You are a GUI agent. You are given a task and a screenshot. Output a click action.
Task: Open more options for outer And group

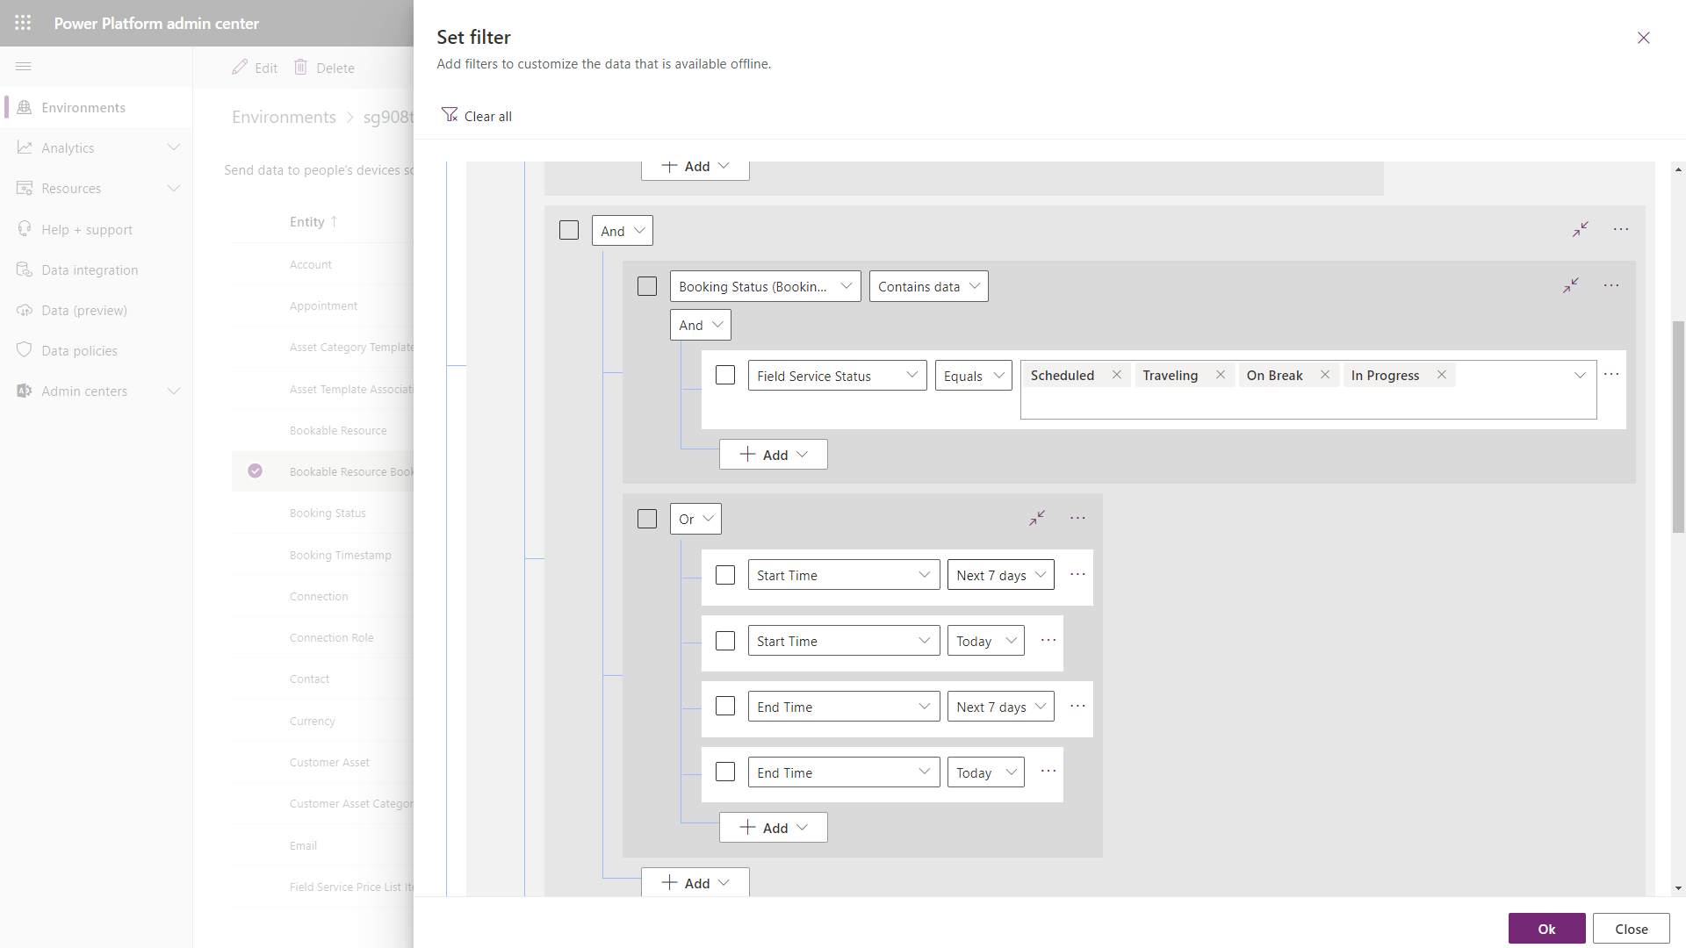1621,230
